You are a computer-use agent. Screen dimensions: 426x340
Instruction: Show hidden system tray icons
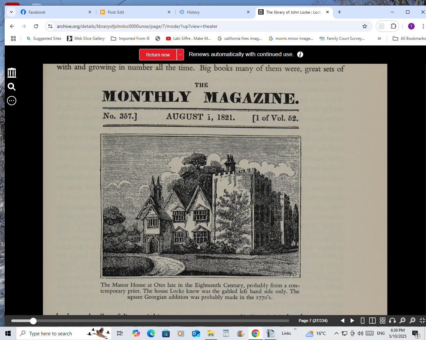(x=336, y=333)
